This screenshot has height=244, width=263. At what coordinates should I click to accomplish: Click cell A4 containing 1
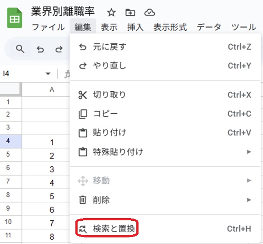click(x=46, y=142)
